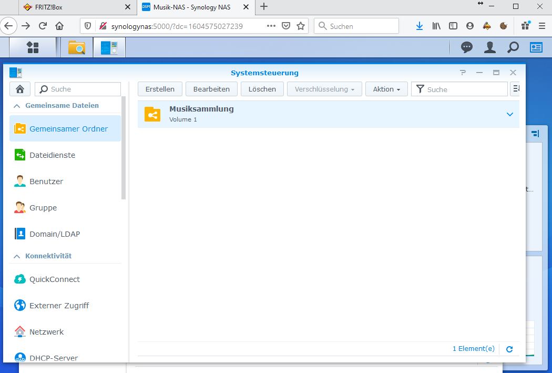Go to the browser home page
The width and height of the screenshot is (552, 373).
[59, 26]
